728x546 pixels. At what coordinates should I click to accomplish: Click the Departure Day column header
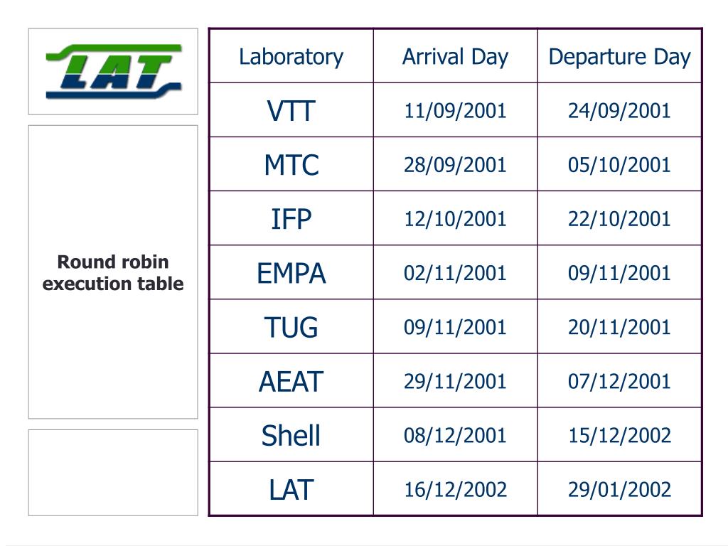coord(619,57)
